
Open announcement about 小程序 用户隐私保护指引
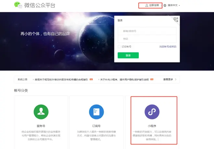pos(124,80)
